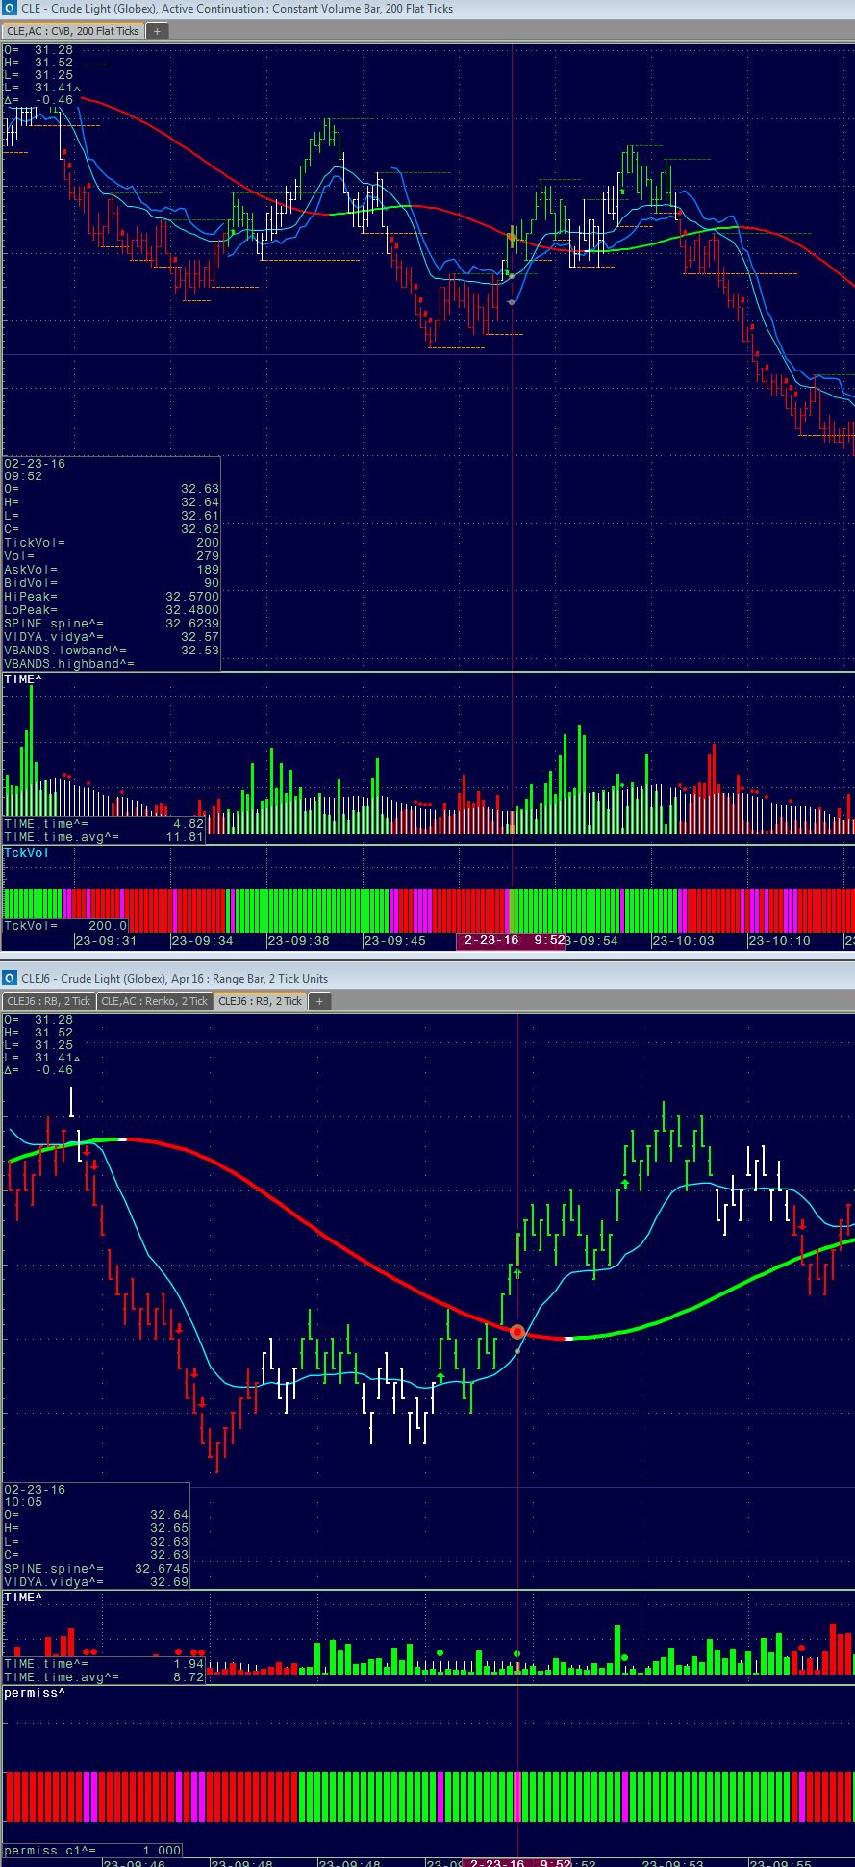
Task: Click the 23-09:53 time axis label in bottom chart
Action: [673, 1863]
